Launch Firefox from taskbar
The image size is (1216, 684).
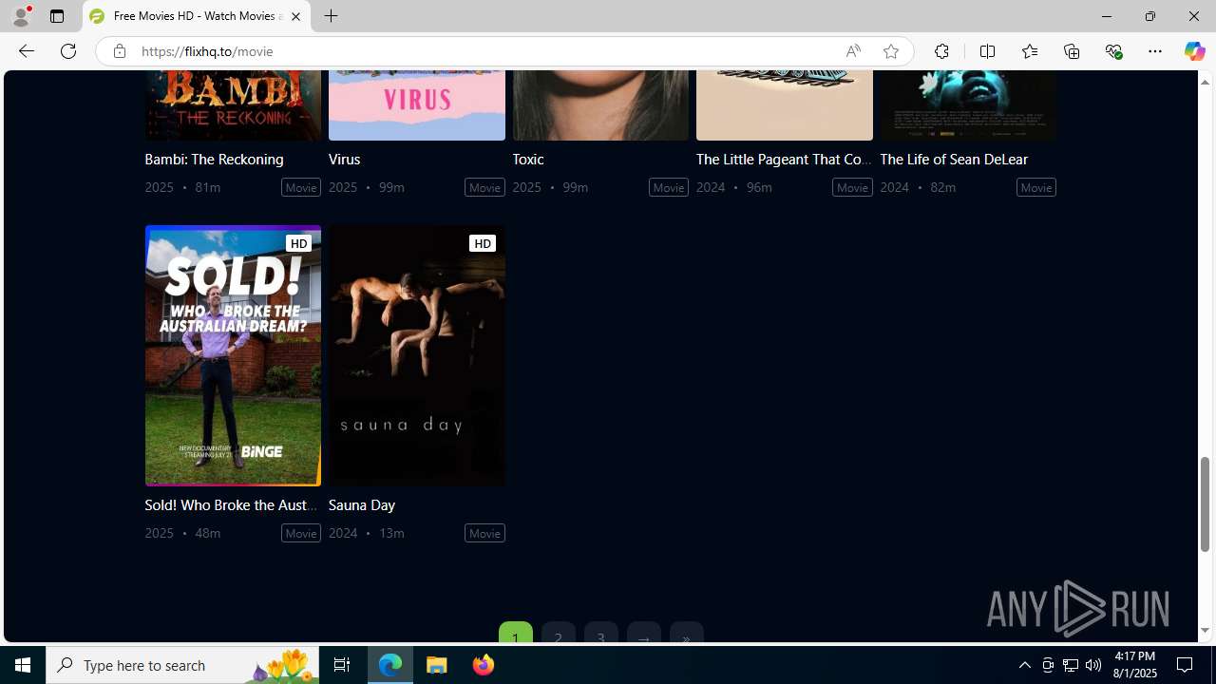click(x=484, y=665)
